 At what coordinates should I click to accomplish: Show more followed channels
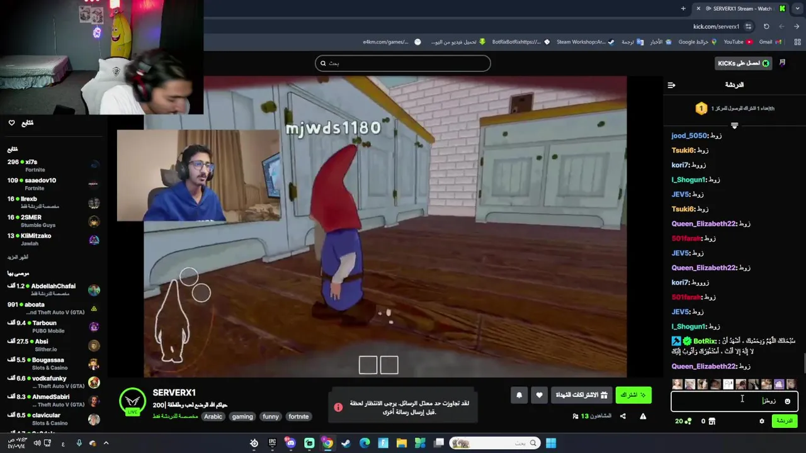click(x=18, y=257)
